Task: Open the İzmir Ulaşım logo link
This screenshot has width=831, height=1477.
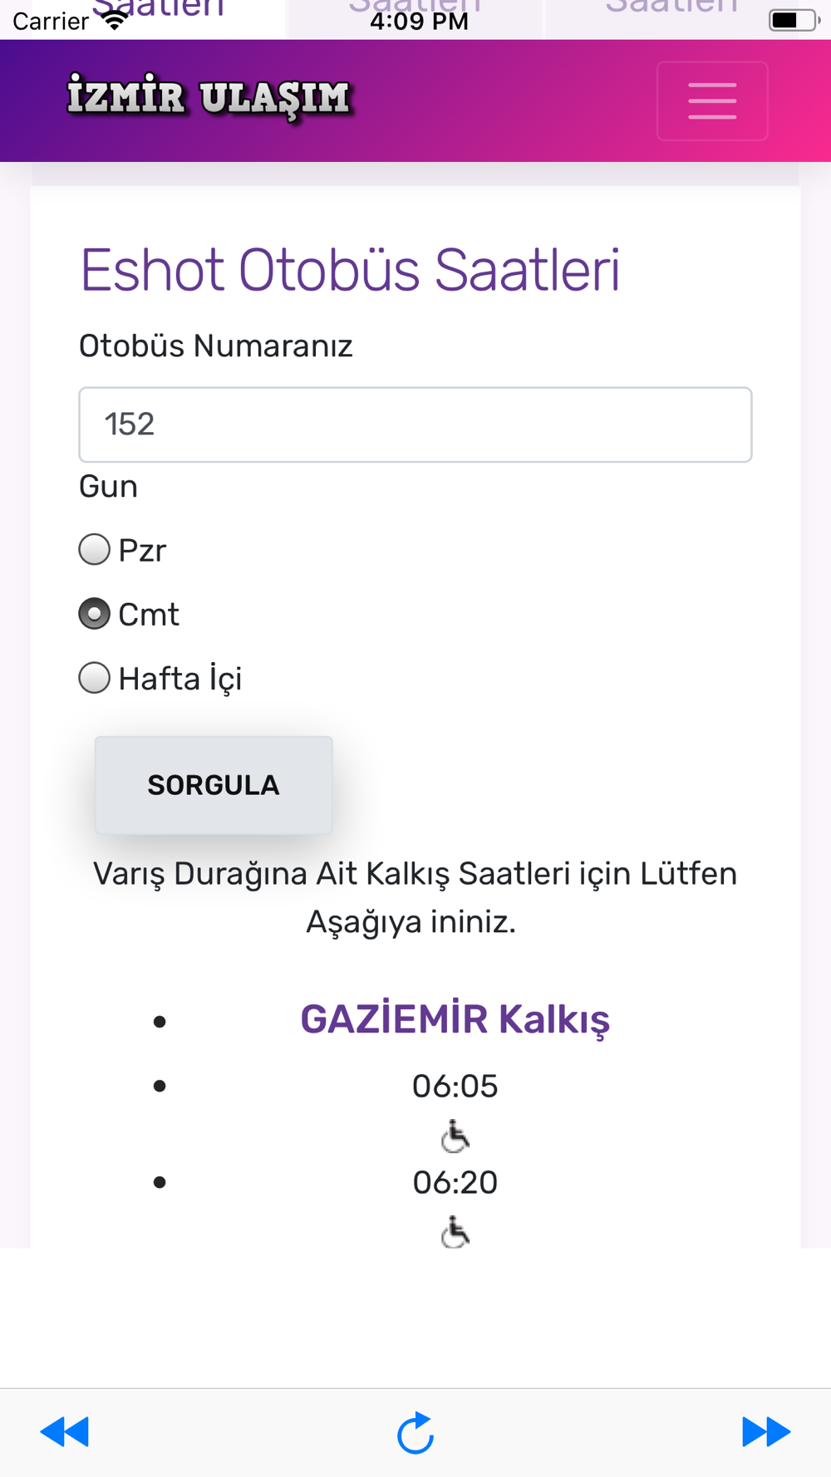Action: tap(209, 98)
